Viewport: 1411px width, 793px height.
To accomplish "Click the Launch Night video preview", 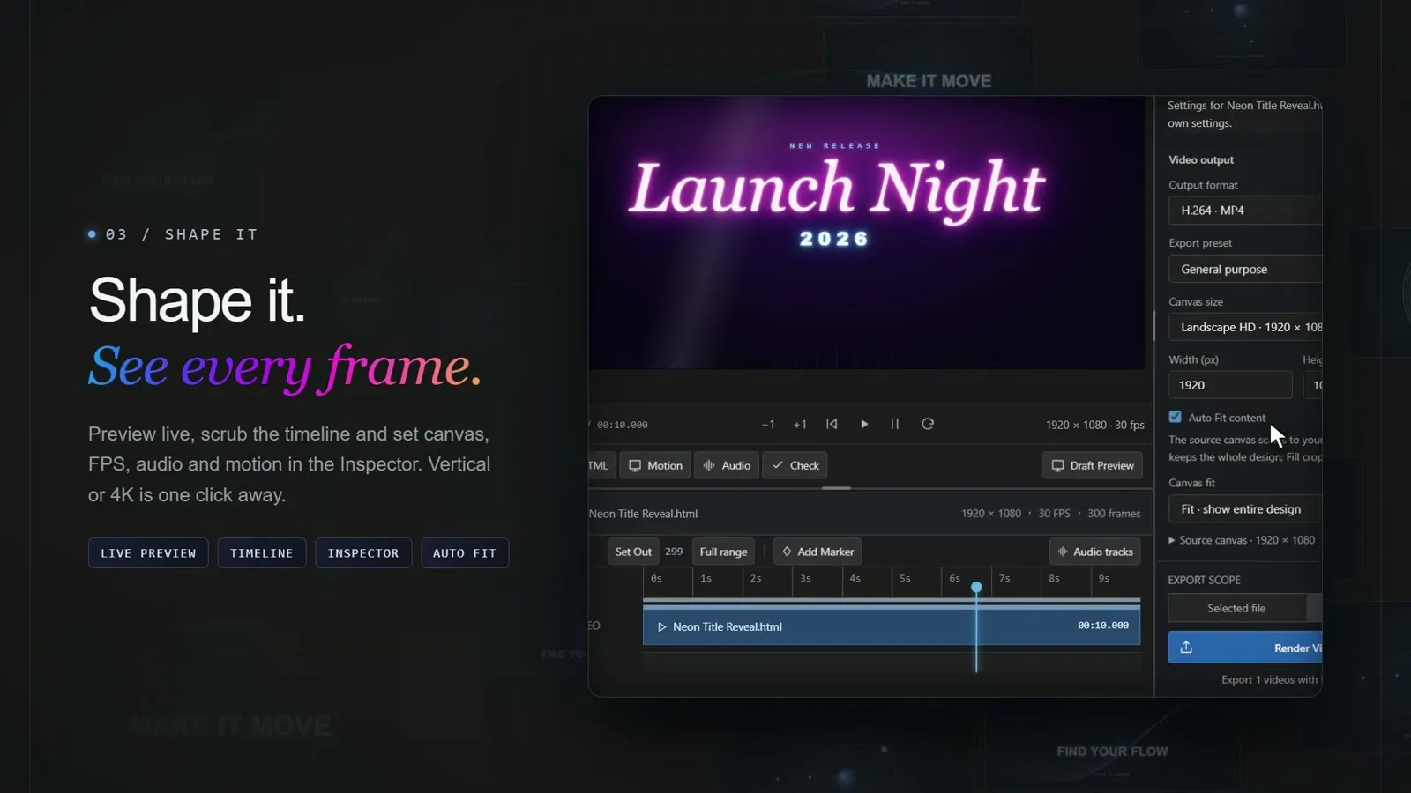I will [867, 233].
